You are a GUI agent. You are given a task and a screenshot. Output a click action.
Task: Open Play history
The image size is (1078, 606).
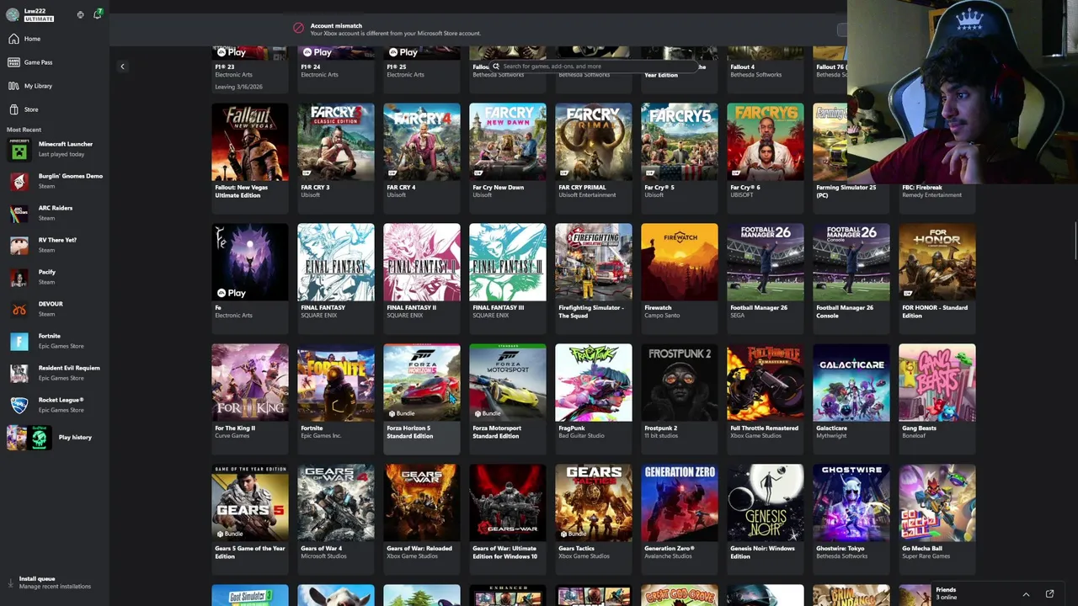pos(55,438)
